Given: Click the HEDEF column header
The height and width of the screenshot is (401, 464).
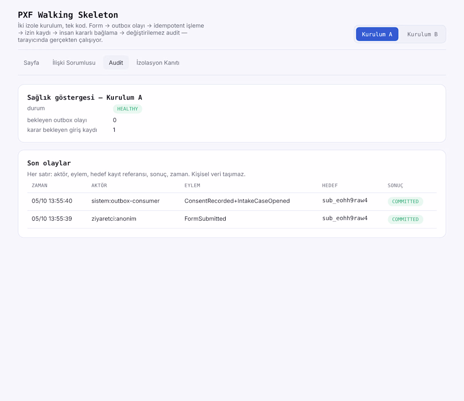Looking at the screenshot, I should (x=330, y=186).
